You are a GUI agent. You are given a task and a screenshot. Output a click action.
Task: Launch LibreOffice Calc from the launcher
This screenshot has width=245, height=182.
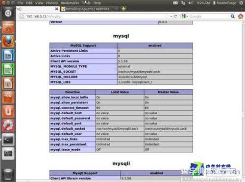tap(8, 70)
